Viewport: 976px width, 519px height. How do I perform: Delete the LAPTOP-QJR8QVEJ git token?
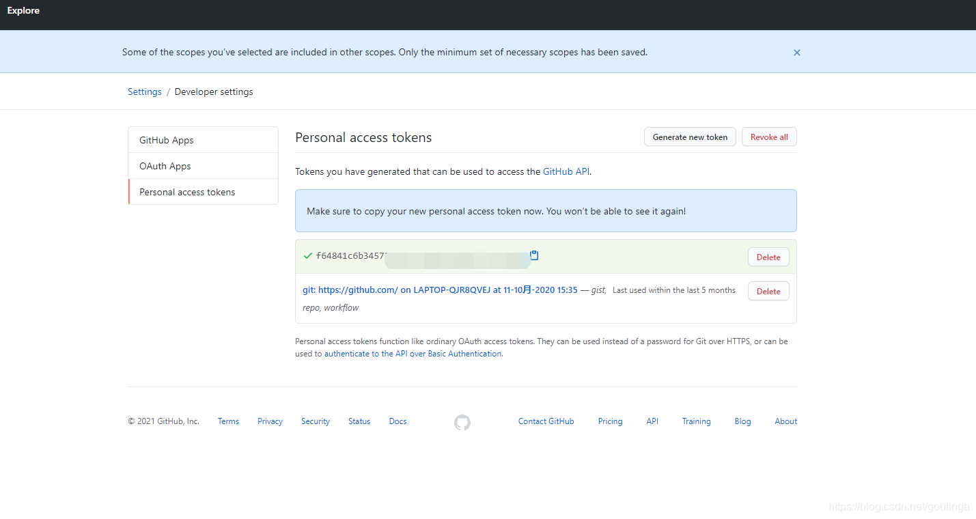click(768, 291)
